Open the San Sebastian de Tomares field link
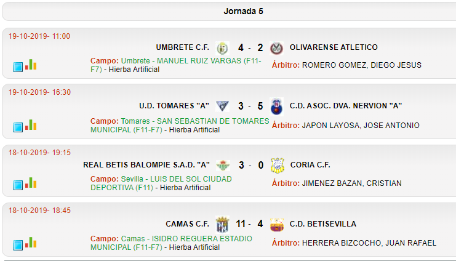 pos(180,126)
